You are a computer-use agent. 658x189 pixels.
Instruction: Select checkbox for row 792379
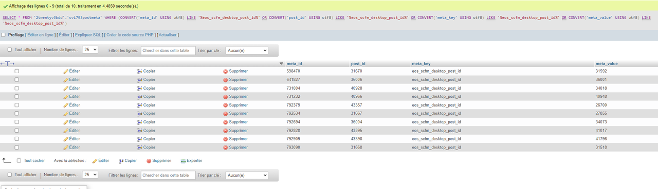[16, 105]
